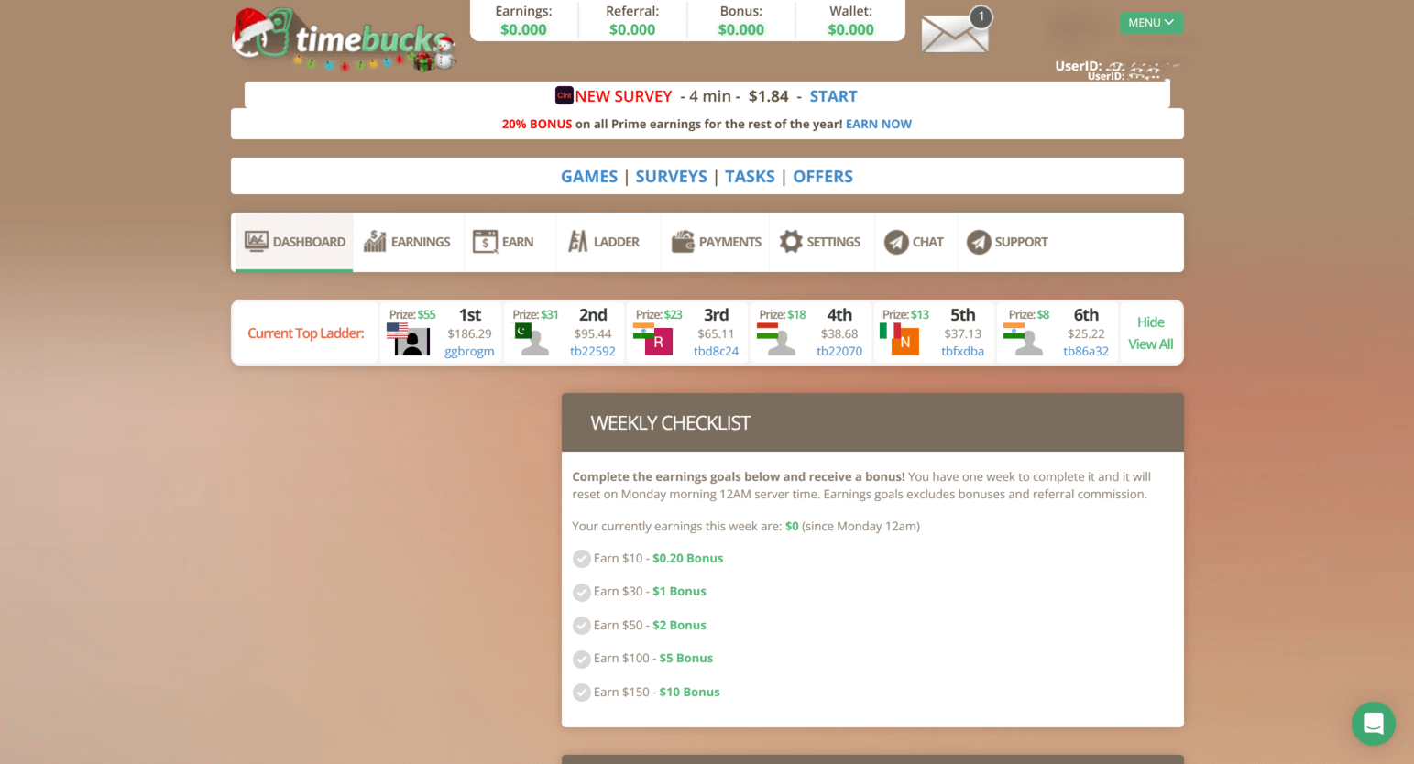Viewport: 1414px width, 764px height.
Task: Click the Settings gear icon
Action: coord(791,242)
